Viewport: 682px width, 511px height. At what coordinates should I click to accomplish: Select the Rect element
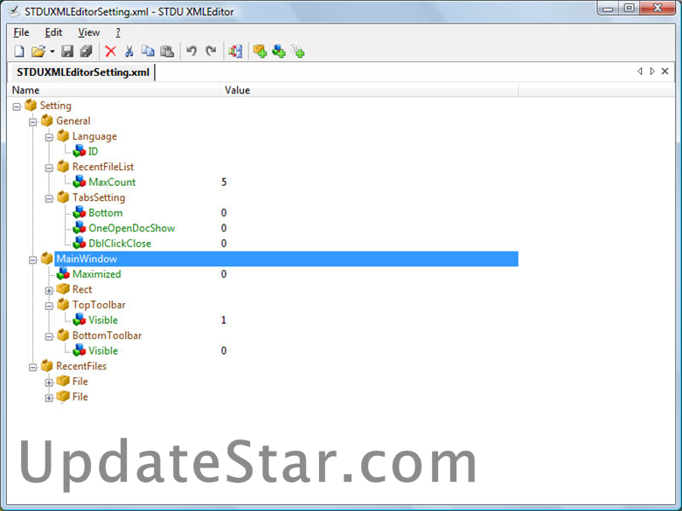[82, 289]
